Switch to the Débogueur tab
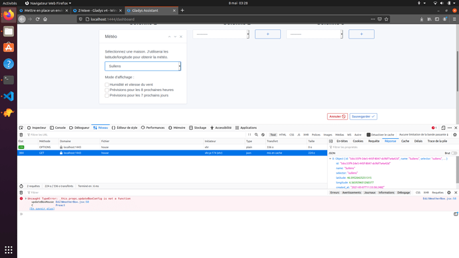This screenshot has width=459, height=258. click(79, 128)
